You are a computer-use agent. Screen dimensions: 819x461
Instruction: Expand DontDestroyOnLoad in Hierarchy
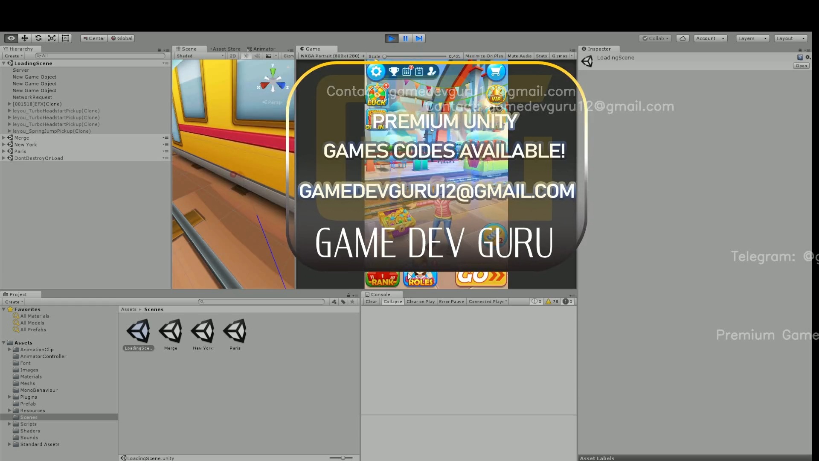4,158
